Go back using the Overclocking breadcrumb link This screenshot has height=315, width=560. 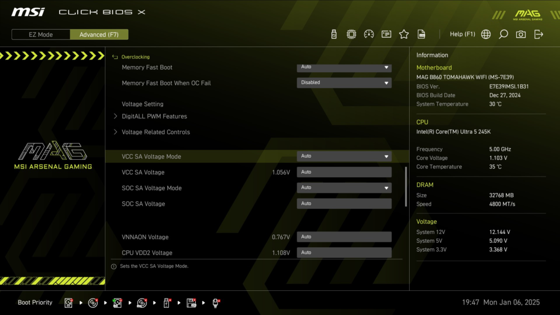136,56
